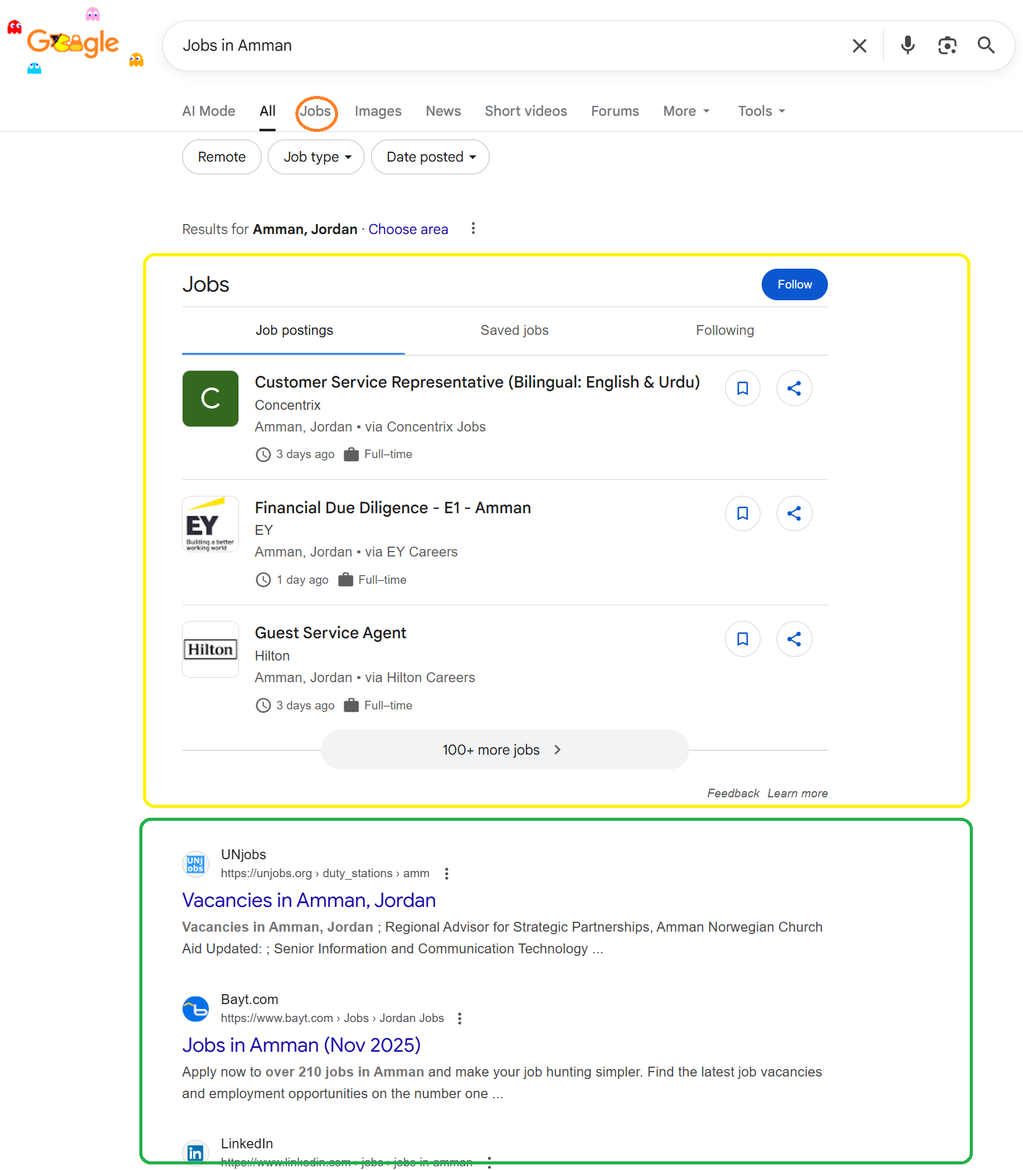This screenshot has height=1170, width=1023.
Task: Click the Learn more link
Action: tap(798, 794)
